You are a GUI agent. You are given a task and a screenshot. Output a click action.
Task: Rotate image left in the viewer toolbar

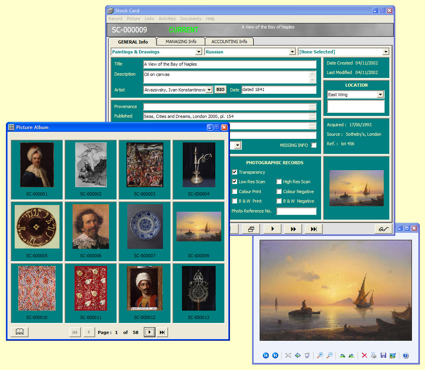coord(342,355)
